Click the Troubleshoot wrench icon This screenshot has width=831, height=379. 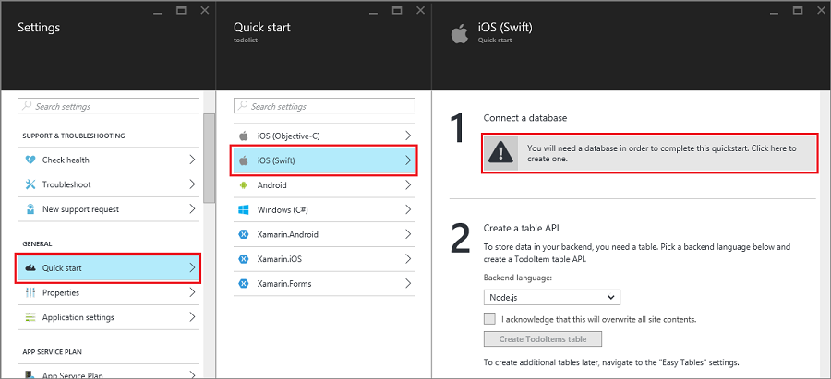[x=30, y=184]
